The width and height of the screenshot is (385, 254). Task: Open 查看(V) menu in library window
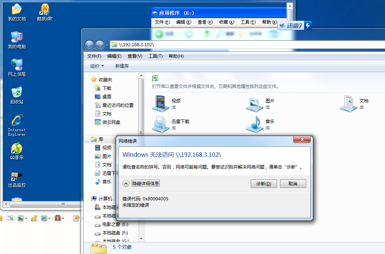(135, 56)
